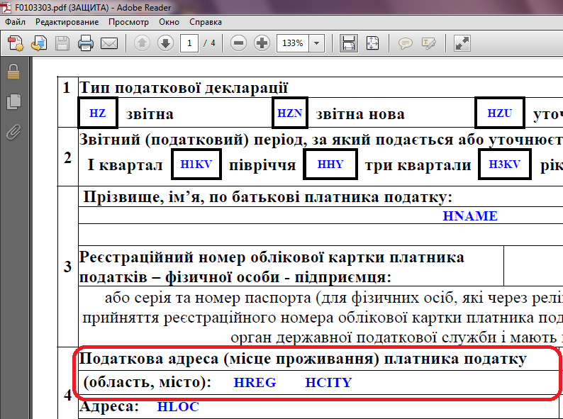Click the fit full page icon
The image size is (563, 419).
(372, 43)
